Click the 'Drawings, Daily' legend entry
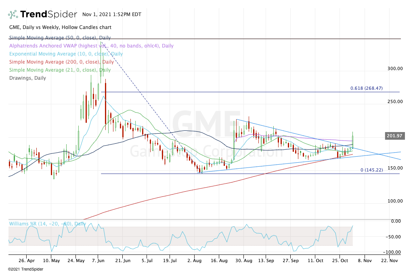Image resolution: width=413 pixels, height=273 pixels. [28, 78]
